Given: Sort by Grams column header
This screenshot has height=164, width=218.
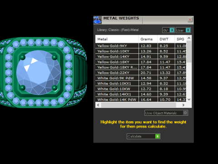Looking at the screenshot, I should click(148, 39).
